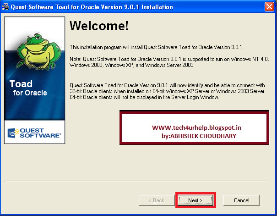Click the installation program description sentence
The image size is (277, 216).
click(x=157, y=47)
